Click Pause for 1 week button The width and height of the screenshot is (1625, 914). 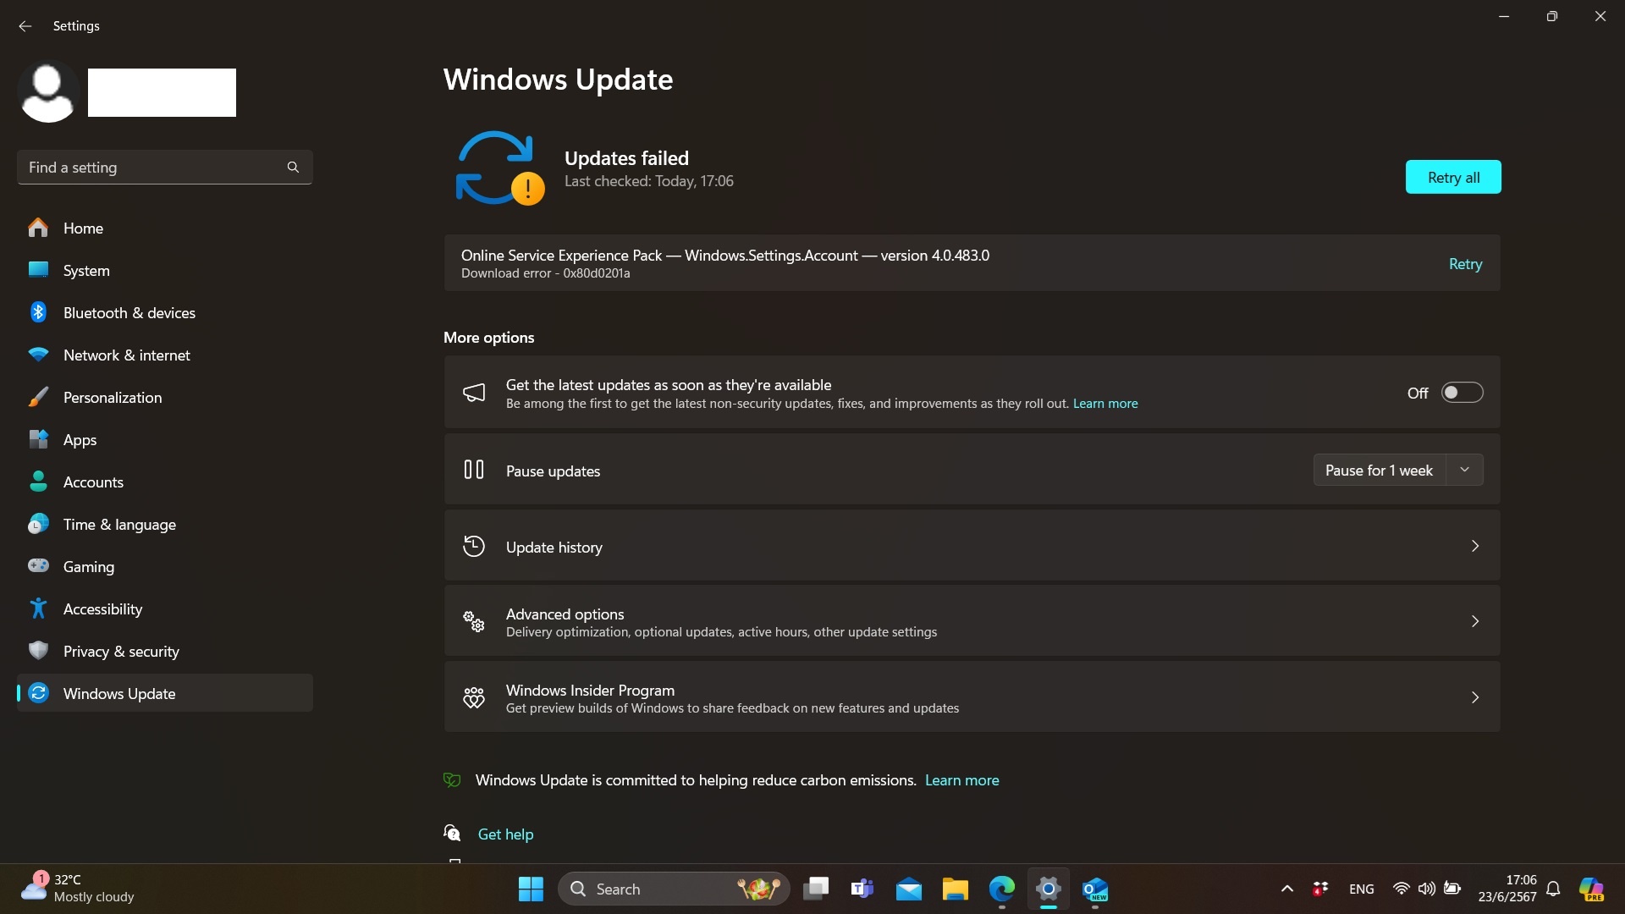[1379, 470]
